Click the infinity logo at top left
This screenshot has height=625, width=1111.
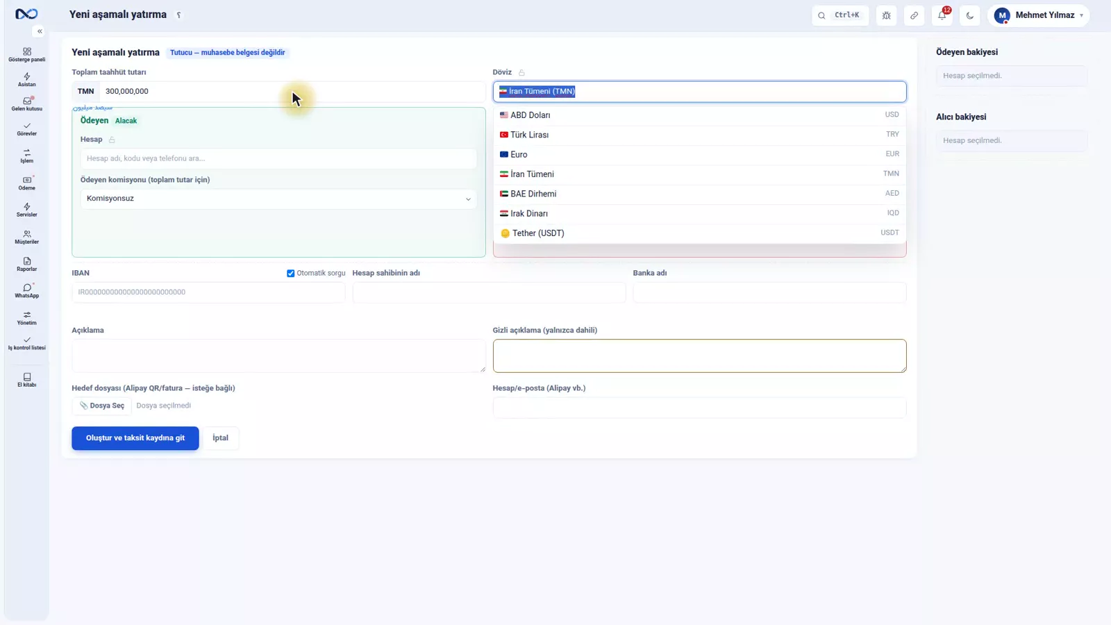point(26,14)
